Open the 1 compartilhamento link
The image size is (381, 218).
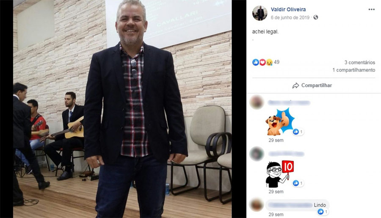coord(354,70)
